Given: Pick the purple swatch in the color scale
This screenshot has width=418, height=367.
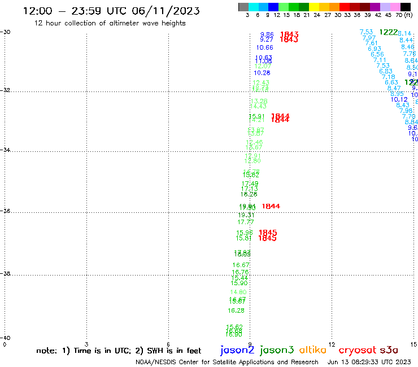Looking at the screenshot, I should (x=375, y=7).
